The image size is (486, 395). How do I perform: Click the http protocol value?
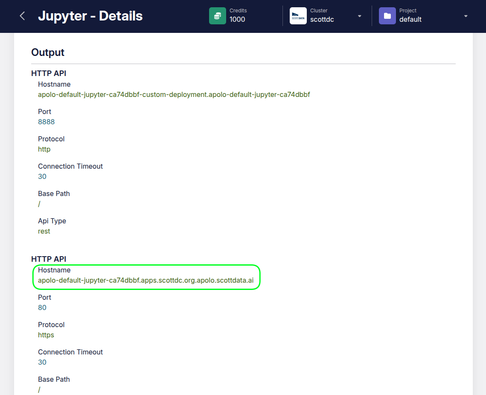pyautogui.click(x=44, y=149)
